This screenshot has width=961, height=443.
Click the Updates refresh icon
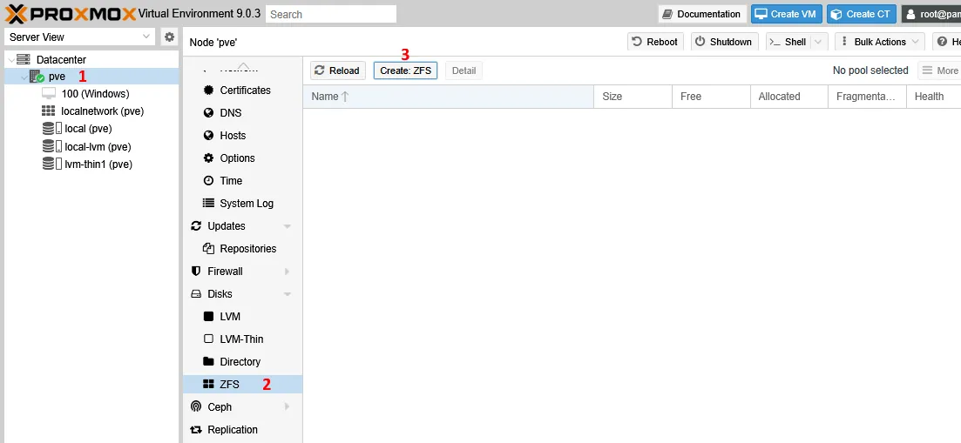196,225
